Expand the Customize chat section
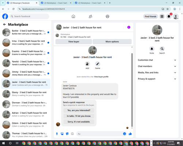183x146 pixels. [x=157, y=60]
